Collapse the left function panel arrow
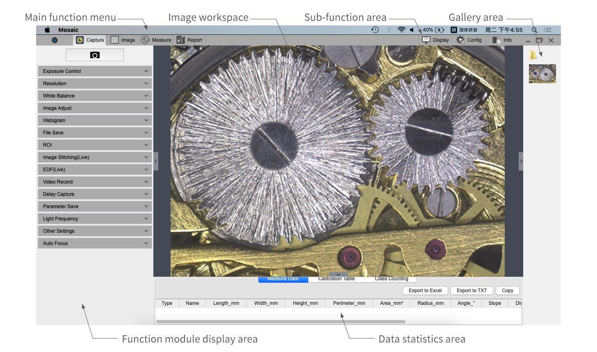Image resolution: width=597 pixels, height=352 pixels. click(156, 161)
